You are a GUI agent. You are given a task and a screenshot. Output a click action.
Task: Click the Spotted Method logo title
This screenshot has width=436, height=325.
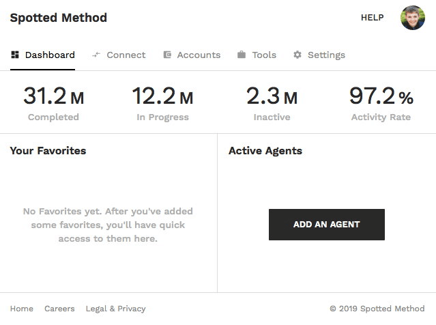[x=59, y=18]
